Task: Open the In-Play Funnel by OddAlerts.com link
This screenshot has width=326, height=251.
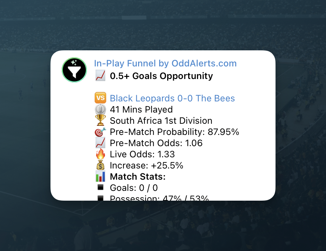Action: click(x=165, y=64)
